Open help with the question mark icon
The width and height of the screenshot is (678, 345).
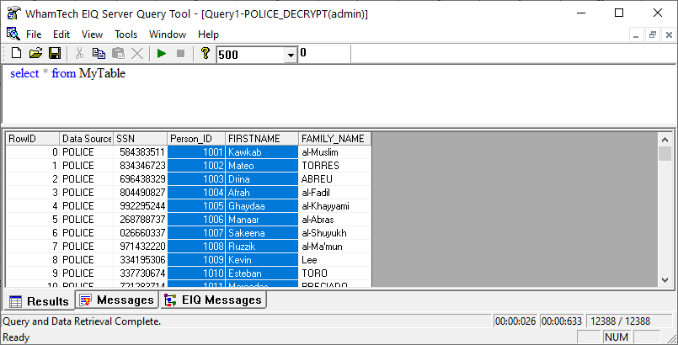pyautogui.click(x=206, y=54)
